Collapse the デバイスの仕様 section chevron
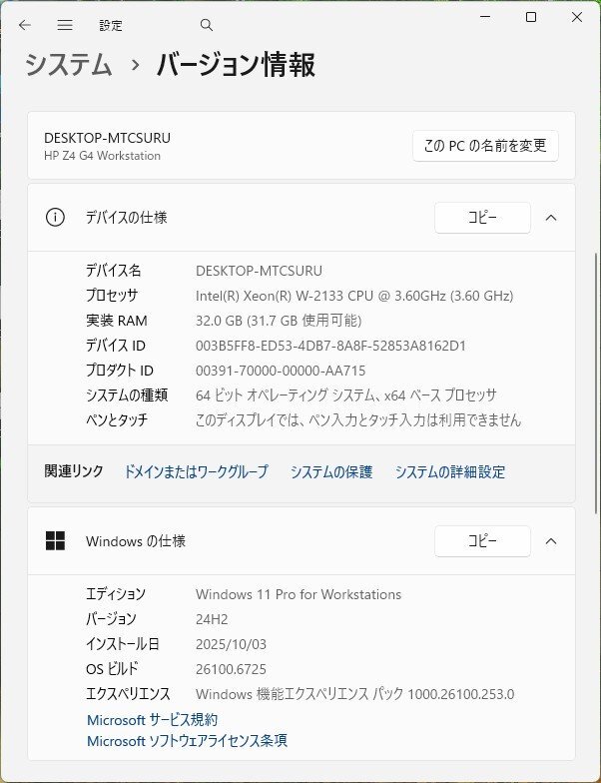The image size is (601, 783). click(551, 218)
